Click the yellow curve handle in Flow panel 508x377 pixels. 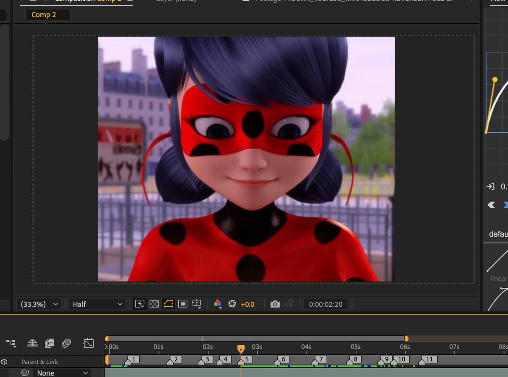pos(495,79)
